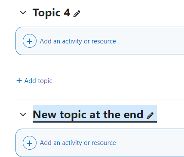184x157 pixels.
Task: Click the plus icon beside Add topic
Action: point(19,80)
